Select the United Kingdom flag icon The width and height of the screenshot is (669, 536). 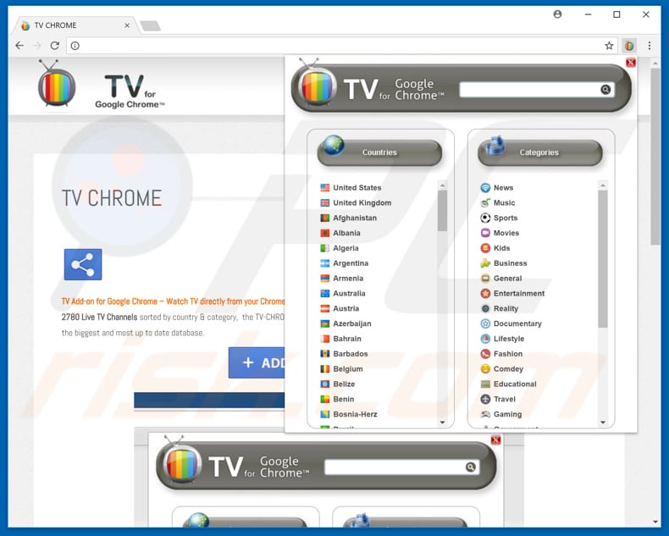tap(324, 202)
